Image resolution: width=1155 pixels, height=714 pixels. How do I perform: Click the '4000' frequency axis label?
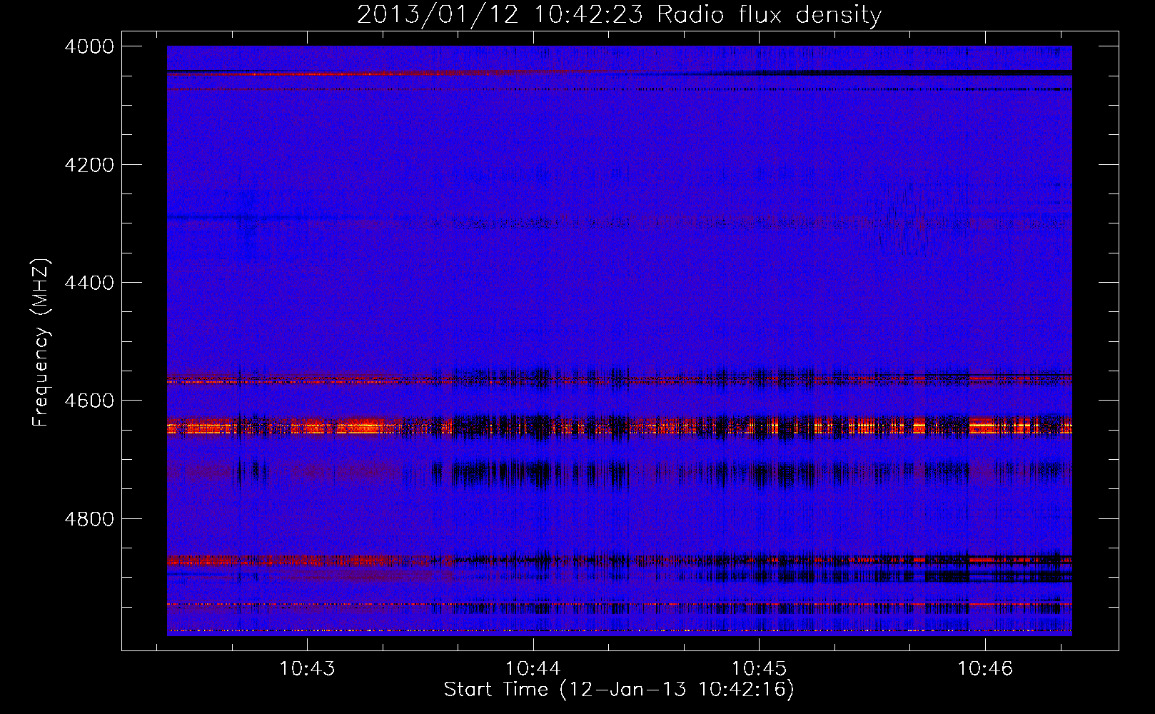click(89, 46)
